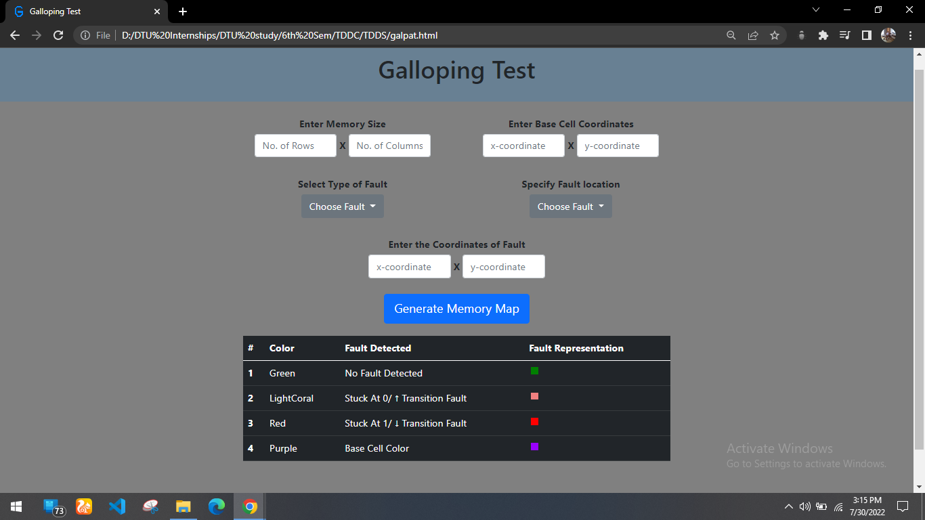Click the green No Fault color swatch
The height and width of the screenshot is (520, 925).
[534, 370]
